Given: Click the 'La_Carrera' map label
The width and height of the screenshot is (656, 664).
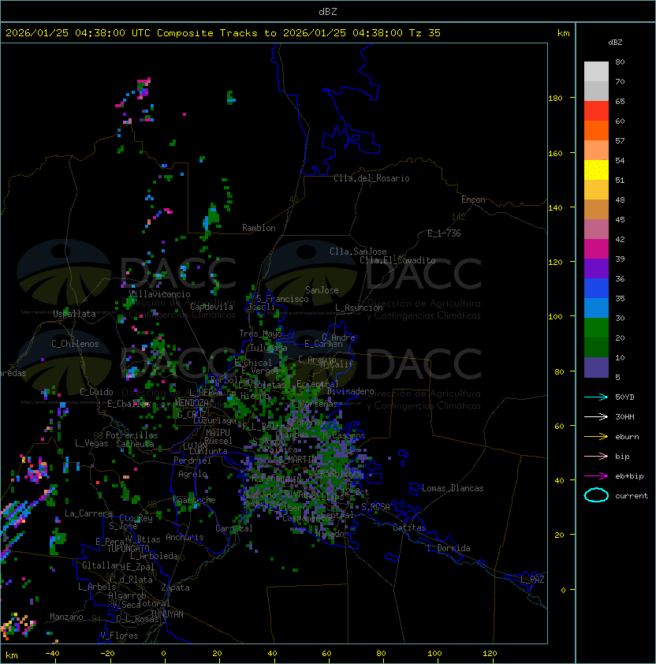Looking at the screenshot, I should (89, 513).
